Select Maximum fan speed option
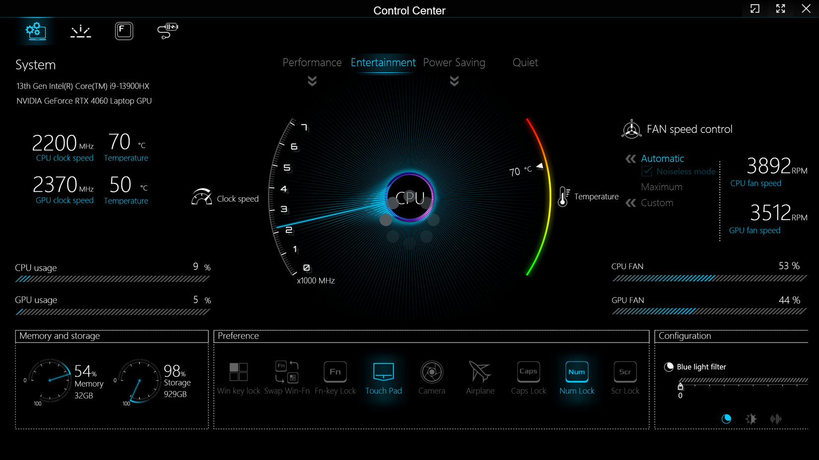The width and height of the screenshot is (819, 460). [x=661, y=187]
